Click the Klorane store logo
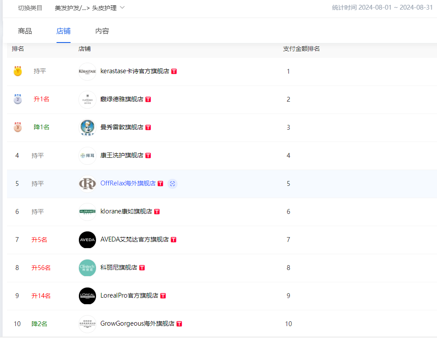The height and width of the screenshot is (341, 437). point(88,212)
